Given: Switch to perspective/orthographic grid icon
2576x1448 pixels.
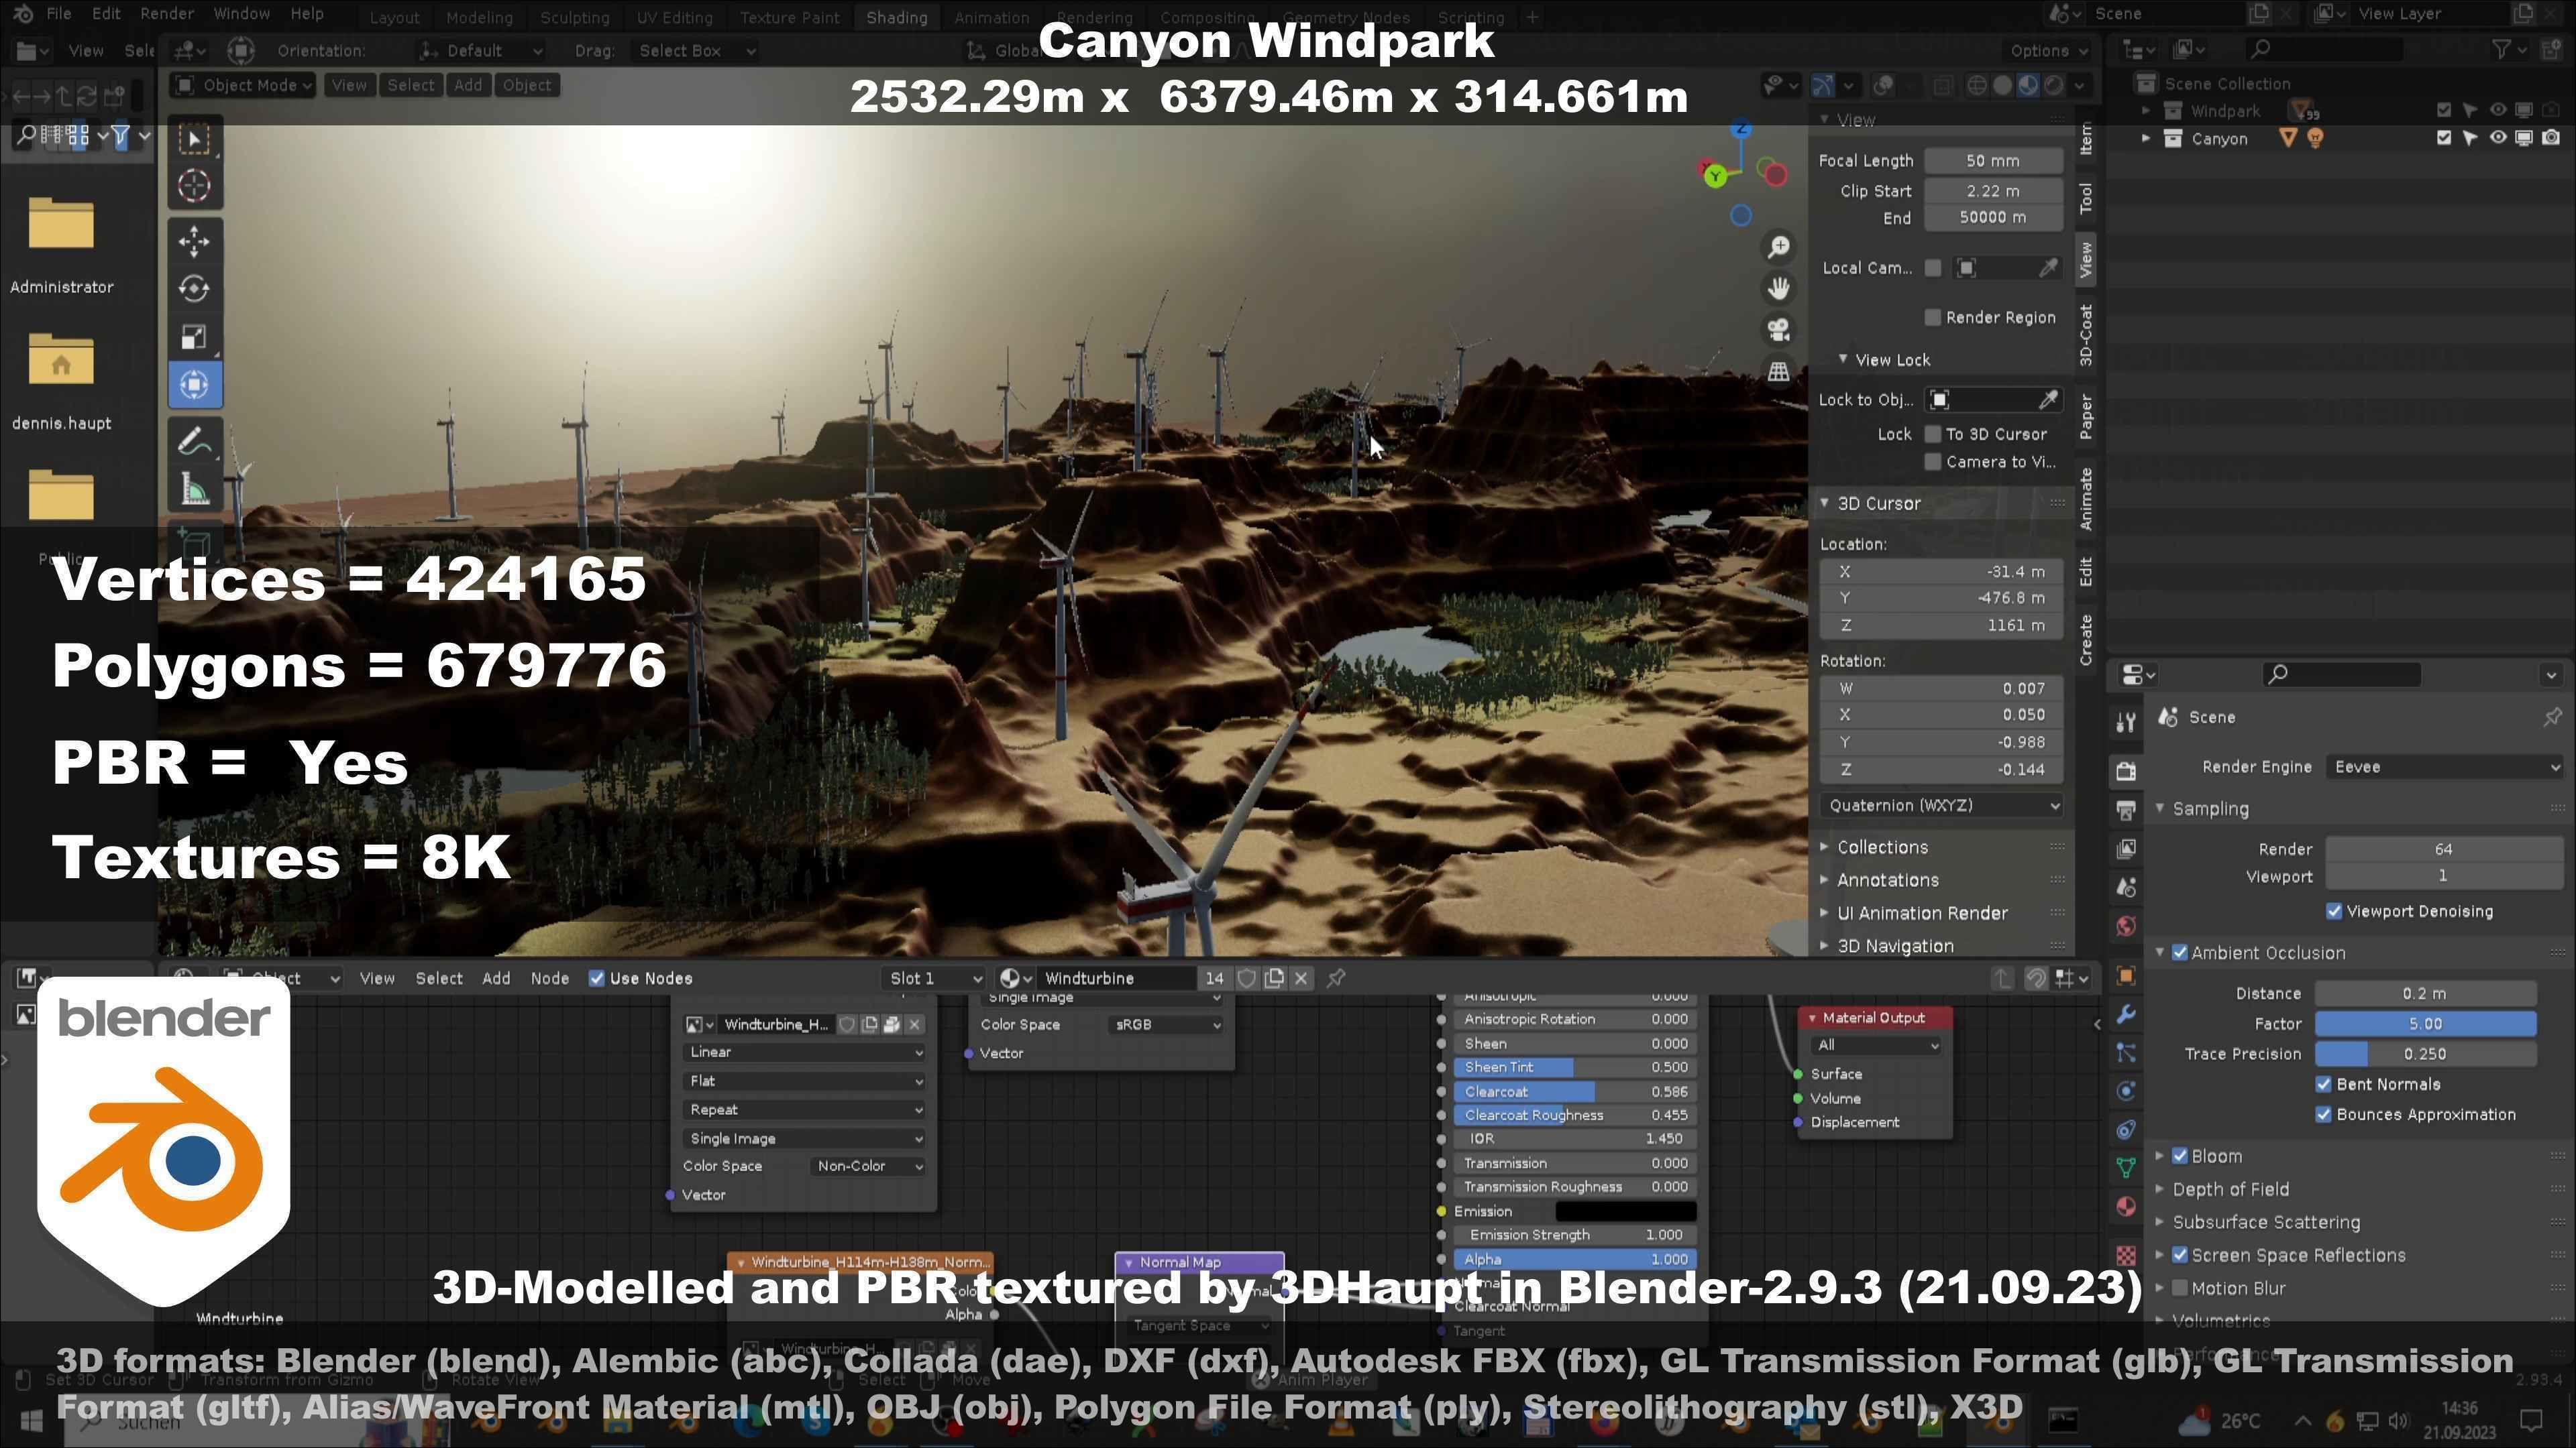Looking at the screenshot, I should 1778,372.
